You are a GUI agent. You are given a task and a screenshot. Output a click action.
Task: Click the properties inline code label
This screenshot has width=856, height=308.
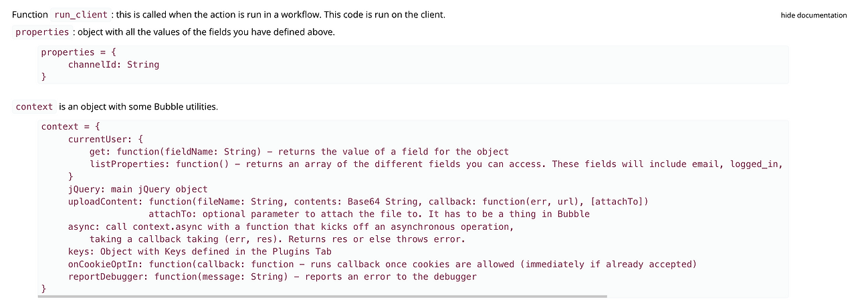click(x=42, y=32)
